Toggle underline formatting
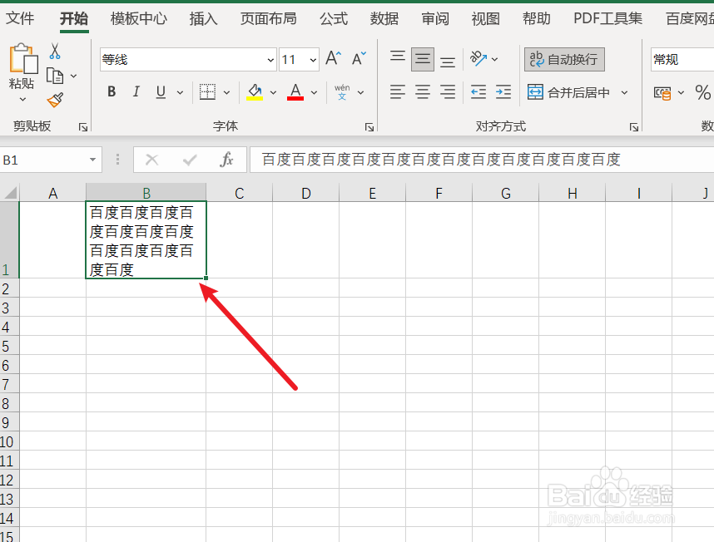 161,91
